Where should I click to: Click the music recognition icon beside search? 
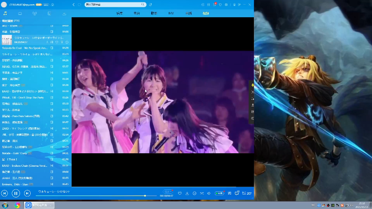[x=150, y=5]
